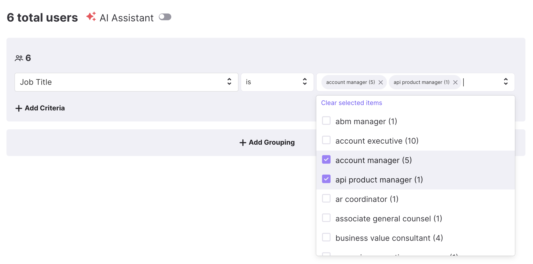
Task: Check the abm manager (1) checkbox
Action: click(326, 121)
